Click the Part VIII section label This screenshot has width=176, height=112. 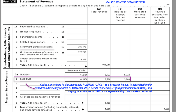tap(10, 2)
